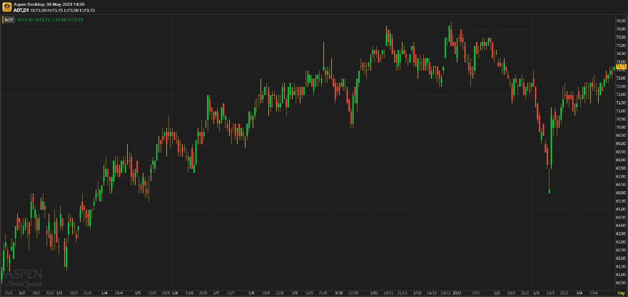Click the AOT,D1 chart title text
628x297 pixels.
[x=21, y=9]
